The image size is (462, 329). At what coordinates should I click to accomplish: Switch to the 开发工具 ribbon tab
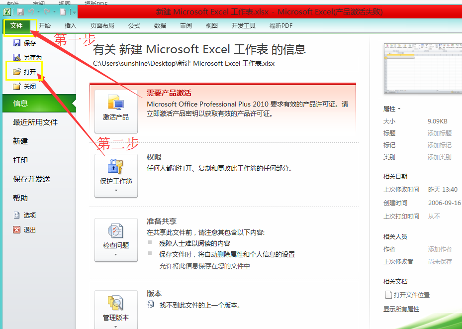[x=243, y=26]
